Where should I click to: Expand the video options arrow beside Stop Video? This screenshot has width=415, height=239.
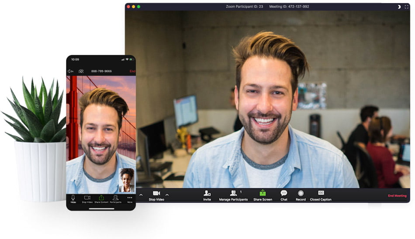click(x=167, y=195)
